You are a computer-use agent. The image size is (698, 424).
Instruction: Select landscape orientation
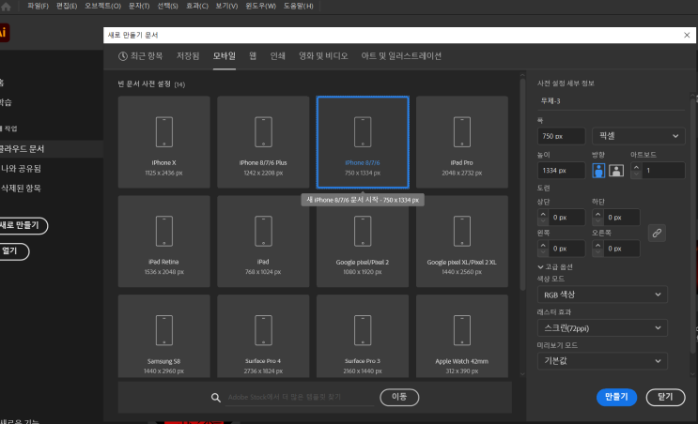point(616,171)
